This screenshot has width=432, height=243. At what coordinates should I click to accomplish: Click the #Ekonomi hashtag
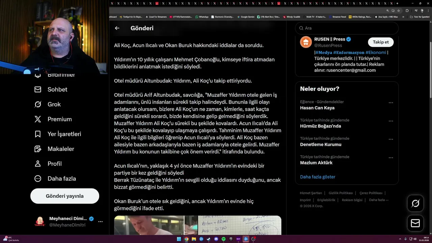(376, 52)
